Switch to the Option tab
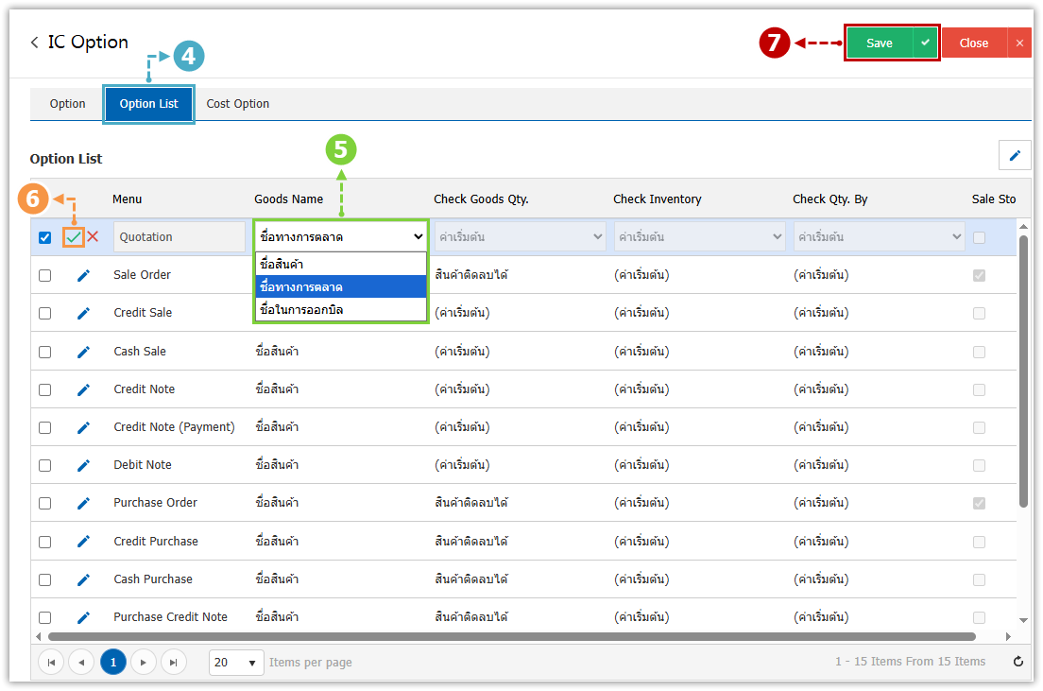The image size is (1043, 691). [68, 104]
